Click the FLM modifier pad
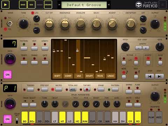 (x=151, y=117)
